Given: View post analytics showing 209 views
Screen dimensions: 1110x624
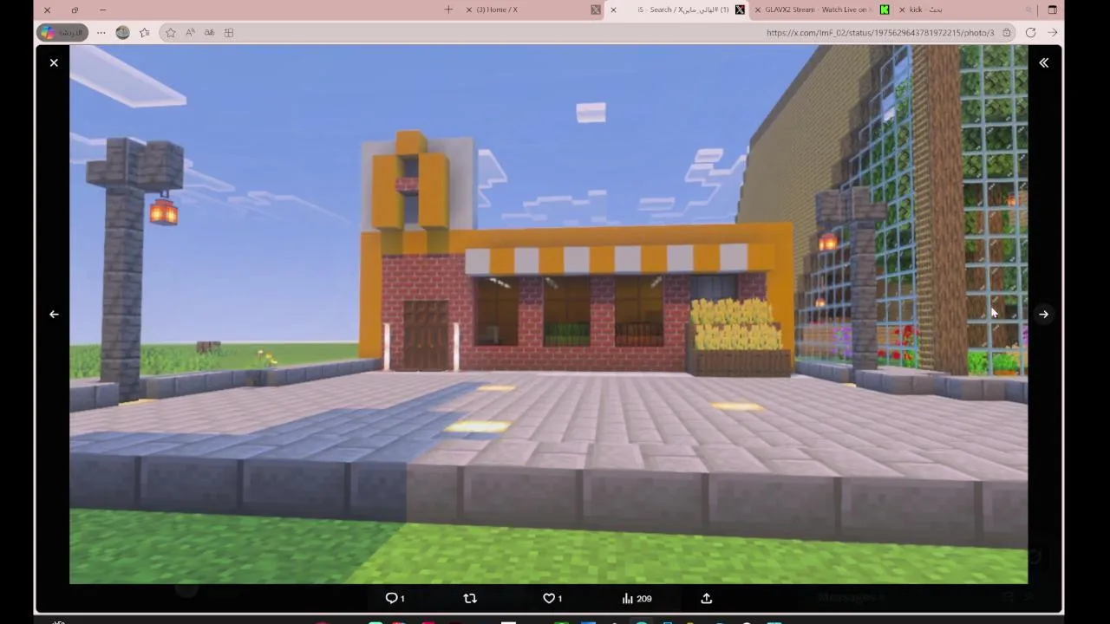Looking at the screenshot, I should [x=637, y=598].
